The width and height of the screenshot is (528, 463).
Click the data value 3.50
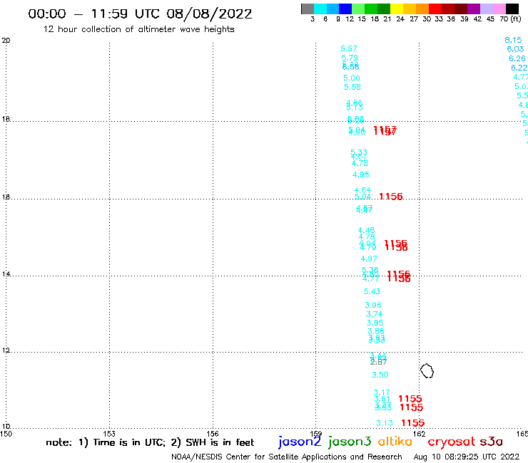(380, 375)
